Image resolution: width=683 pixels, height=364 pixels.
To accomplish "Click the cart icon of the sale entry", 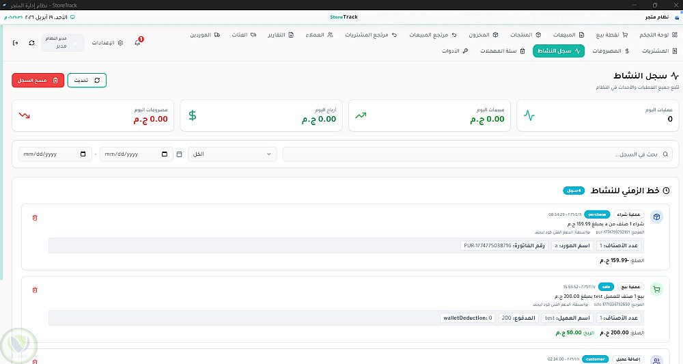I will click(x=656, y=289).
